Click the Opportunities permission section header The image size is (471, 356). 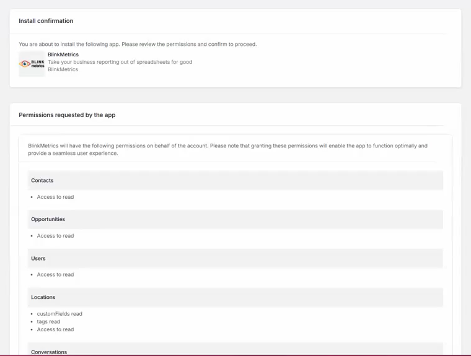click(x=235, y=219)
